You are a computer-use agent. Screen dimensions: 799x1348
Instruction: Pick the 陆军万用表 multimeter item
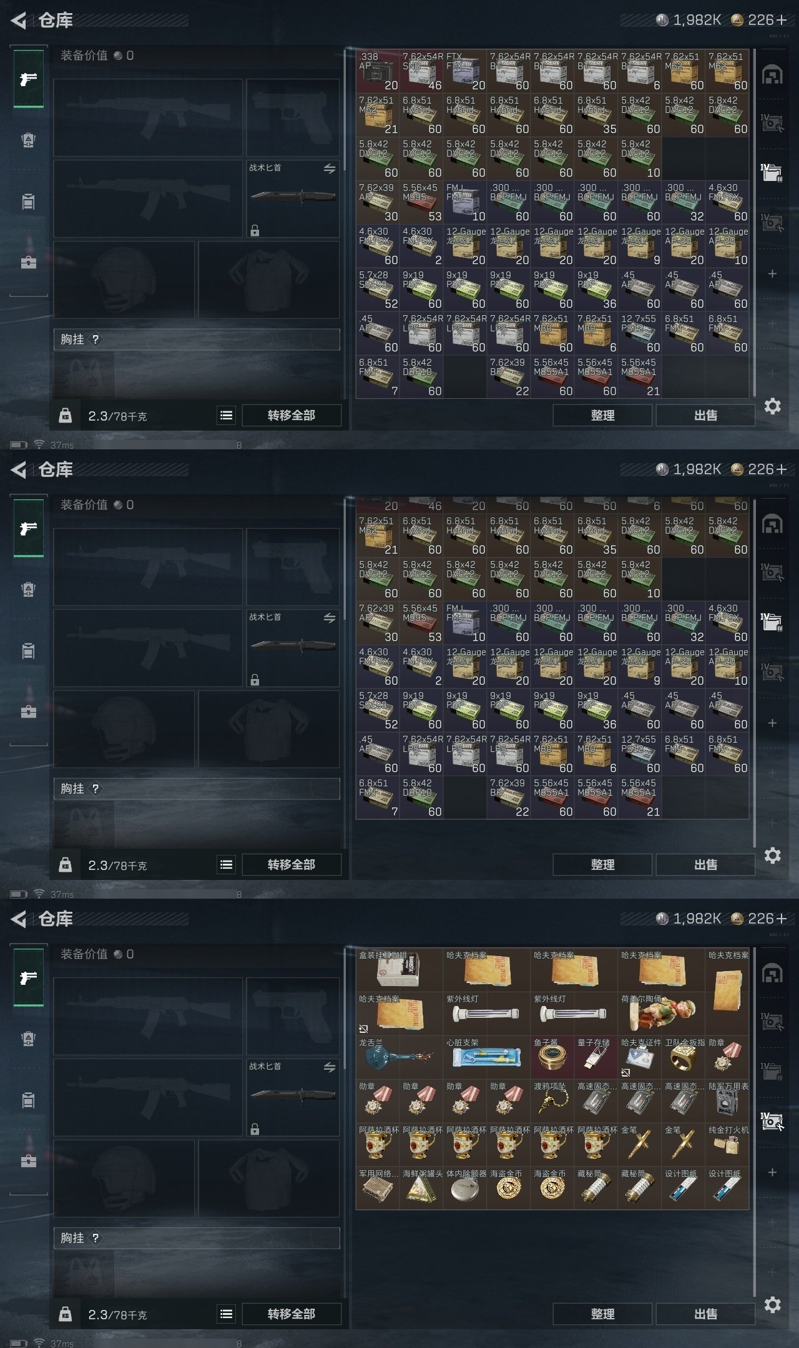727,1101
